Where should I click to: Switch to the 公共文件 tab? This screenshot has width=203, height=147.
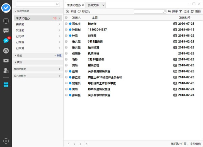point(93,5)
